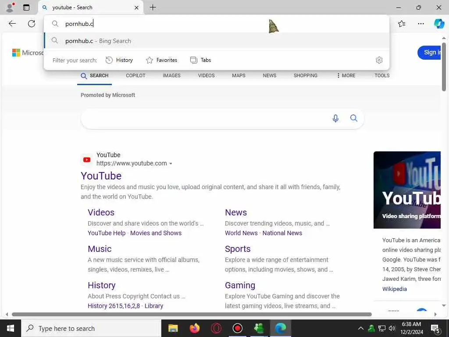The width and height of the screenshot is (449, 337).
Task: Open the History 2615,16,2,8 link
Action: click(114, 306)
